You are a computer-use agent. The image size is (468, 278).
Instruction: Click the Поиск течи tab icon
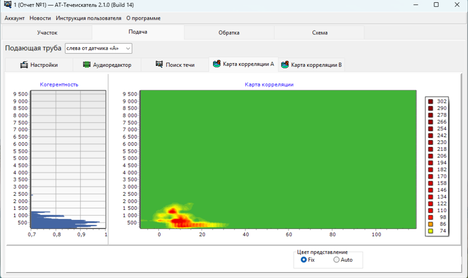(x=159, y=64)
